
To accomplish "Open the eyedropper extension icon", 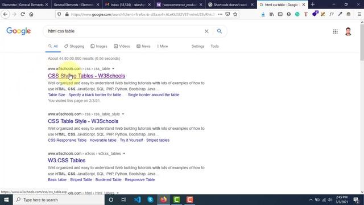I will (340, 14).
